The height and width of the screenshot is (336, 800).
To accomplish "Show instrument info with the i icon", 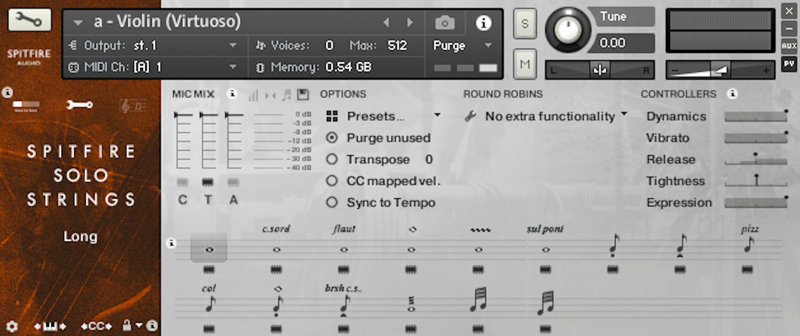I will tap(483, 23).
